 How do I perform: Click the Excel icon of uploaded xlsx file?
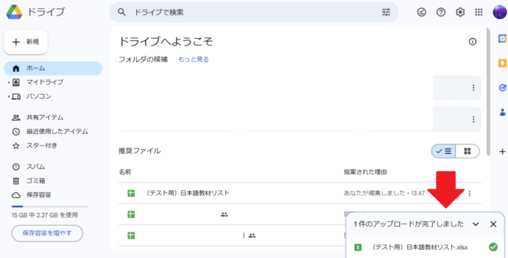[358, 248]
